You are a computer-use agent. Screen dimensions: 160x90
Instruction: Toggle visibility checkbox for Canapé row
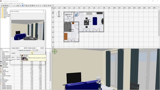[x=45, y=62]
